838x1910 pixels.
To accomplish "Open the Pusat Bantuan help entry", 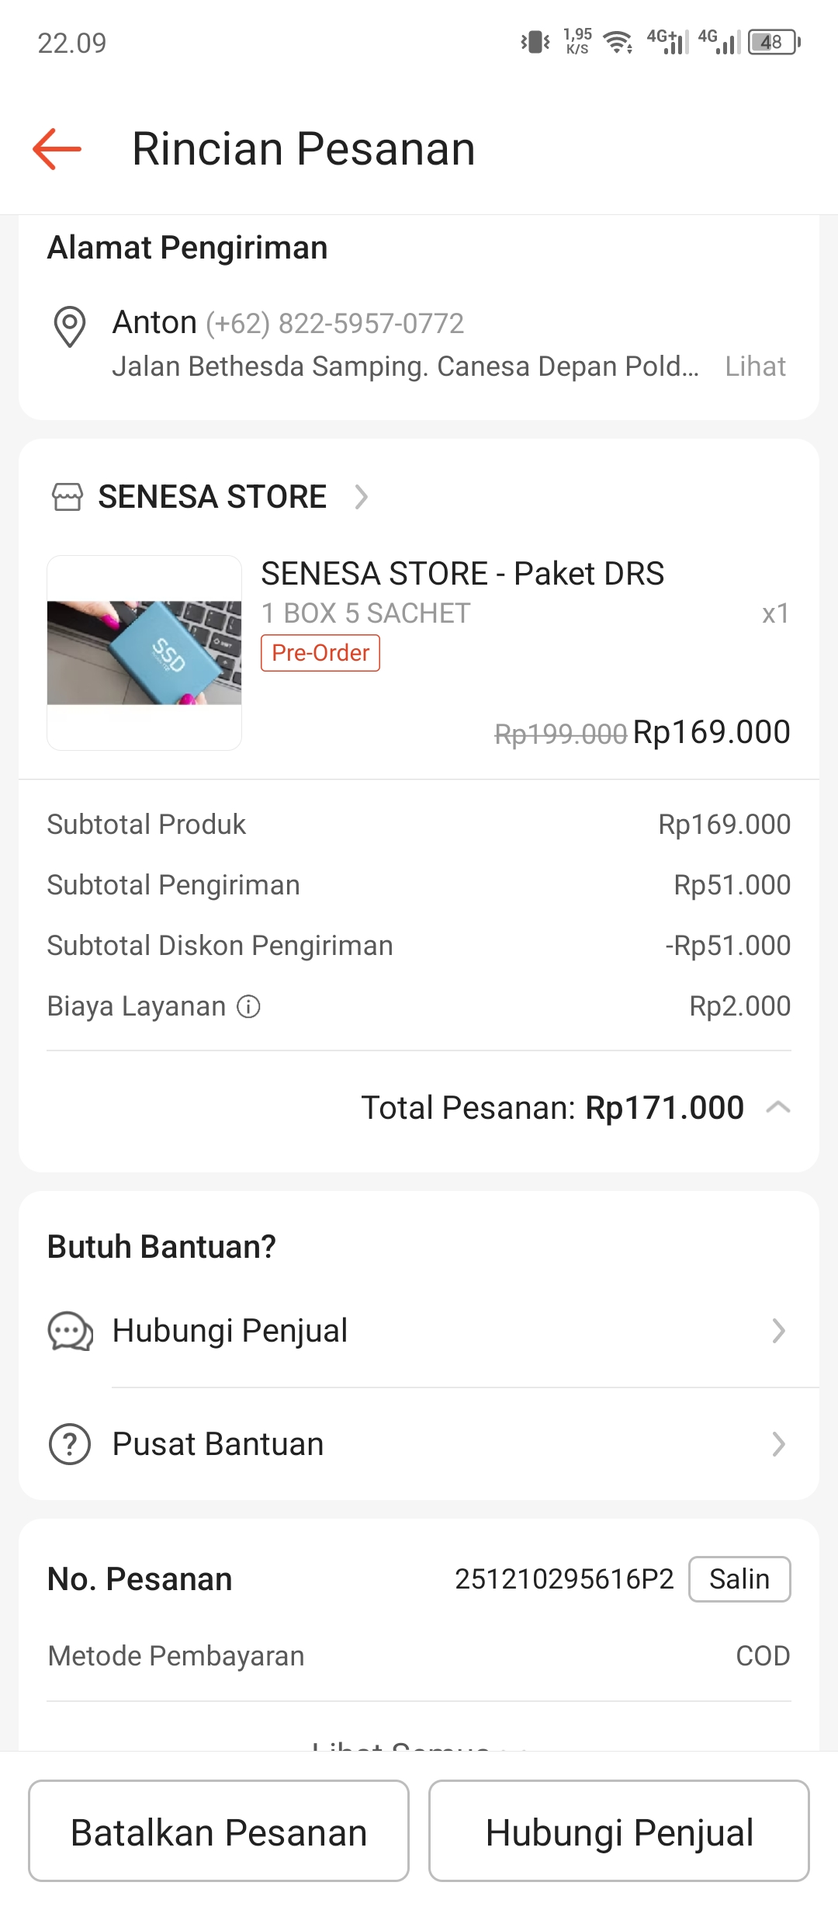I will (x=218, y=1444).
